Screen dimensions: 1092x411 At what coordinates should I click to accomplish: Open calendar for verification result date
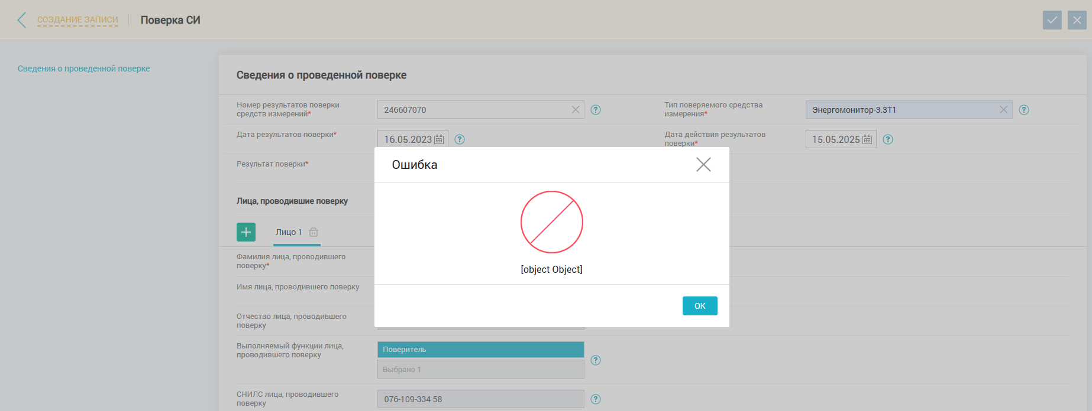tap(439, 139)
